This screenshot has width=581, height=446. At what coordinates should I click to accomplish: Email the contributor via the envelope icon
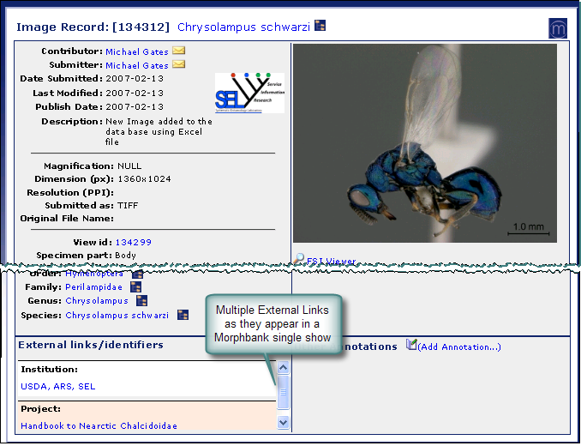click(x=178, y=51)
